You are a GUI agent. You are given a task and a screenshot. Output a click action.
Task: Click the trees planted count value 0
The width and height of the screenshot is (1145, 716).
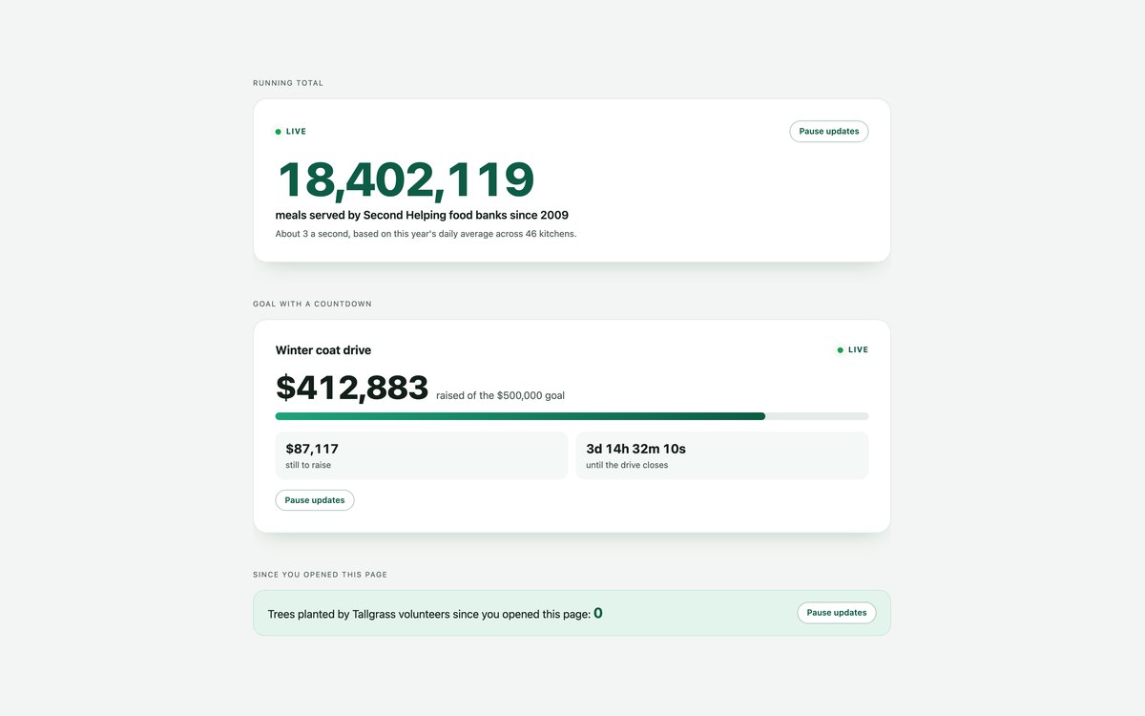[598, 614]
